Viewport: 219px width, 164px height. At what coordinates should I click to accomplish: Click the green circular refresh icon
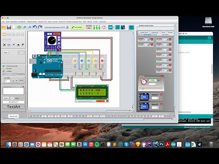click(19, 27)
